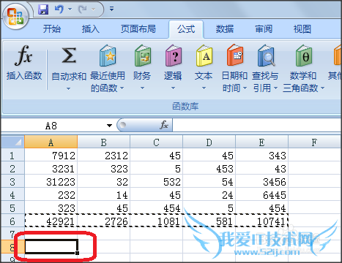Expand the 财务 dropdown arrow
The image size is (342, 263).
tap(142, 88)
